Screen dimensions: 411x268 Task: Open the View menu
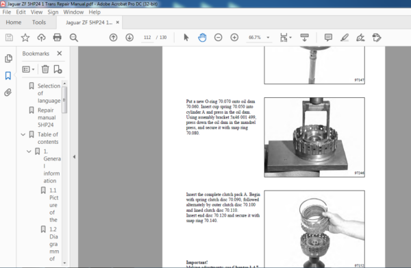tap(36, 12)
